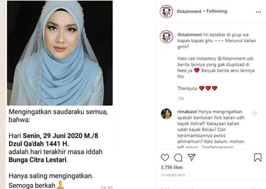Toggle the Following button
Screen dimensions: 266x189
coord(217,11)
